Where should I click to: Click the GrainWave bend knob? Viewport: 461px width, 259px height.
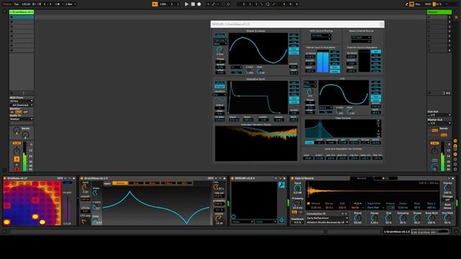coord(85,187)
